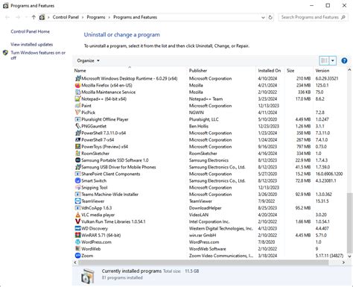The image size is (353, 287).
Task: Click the PowerShell 7-x64 icon
Action: (x=77, y=139)
